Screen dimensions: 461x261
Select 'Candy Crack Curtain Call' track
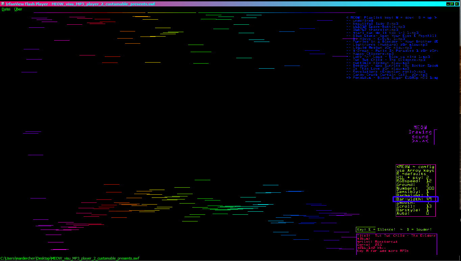pos(387,75)
